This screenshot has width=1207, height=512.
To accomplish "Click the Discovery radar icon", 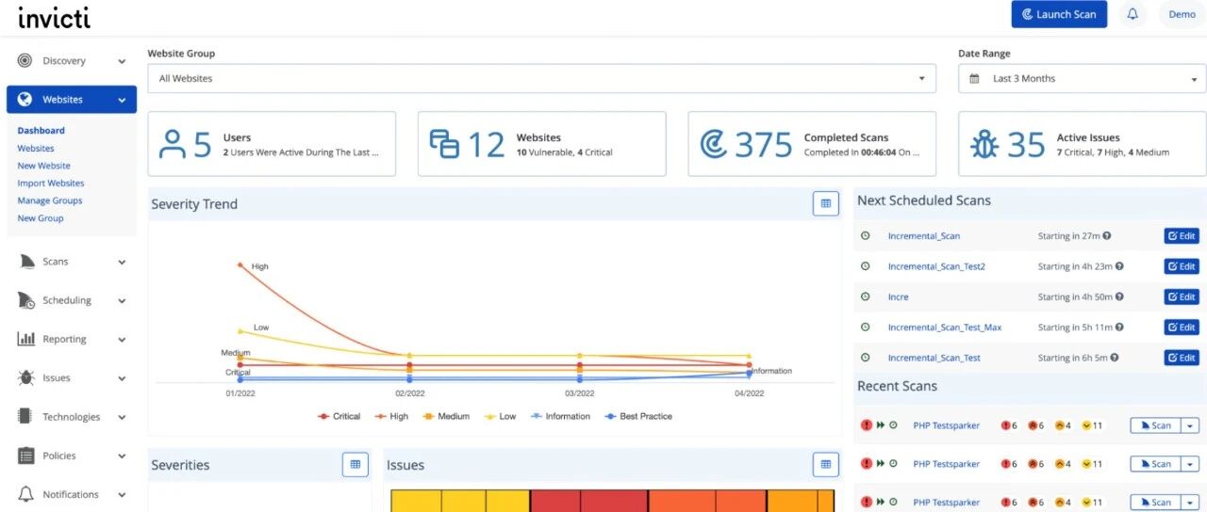I will pyautogui.click(x=25, y=61).
